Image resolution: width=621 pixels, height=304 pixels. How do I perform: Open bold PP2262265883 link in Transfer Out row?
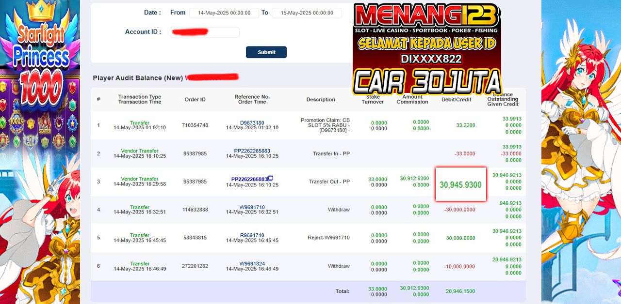[249, 179]
